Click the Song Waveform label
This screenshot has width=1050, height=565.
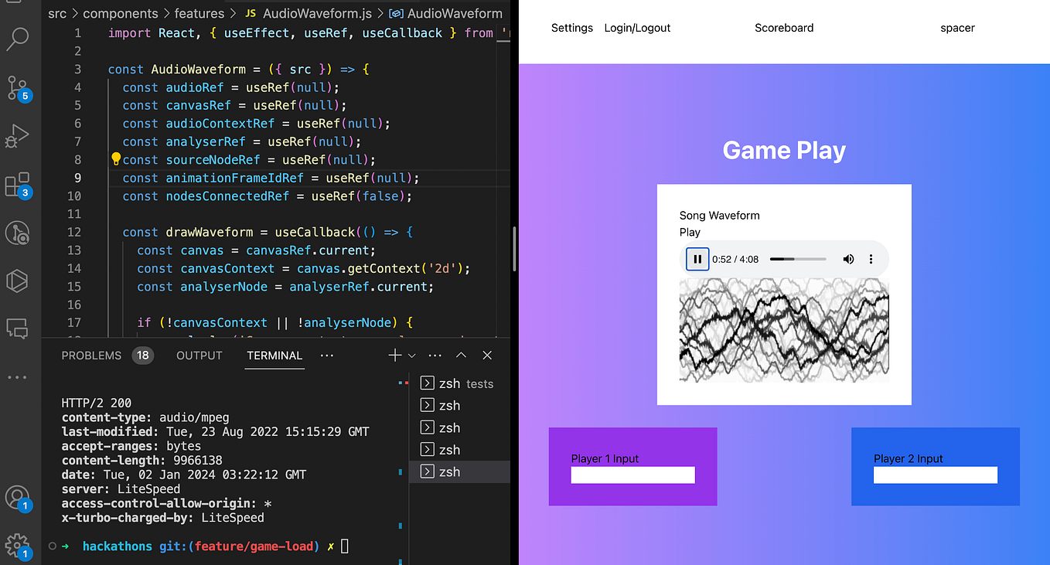coord(720,216)
